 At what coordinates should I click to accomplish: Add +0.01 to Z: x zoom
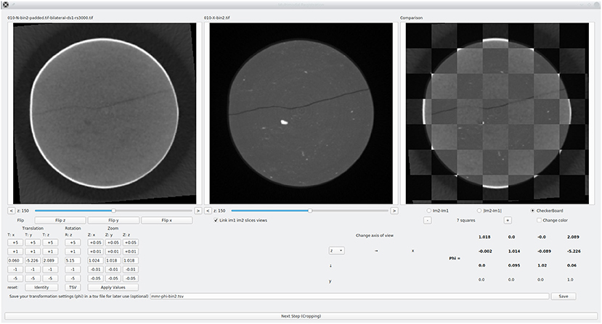(96, 252)
